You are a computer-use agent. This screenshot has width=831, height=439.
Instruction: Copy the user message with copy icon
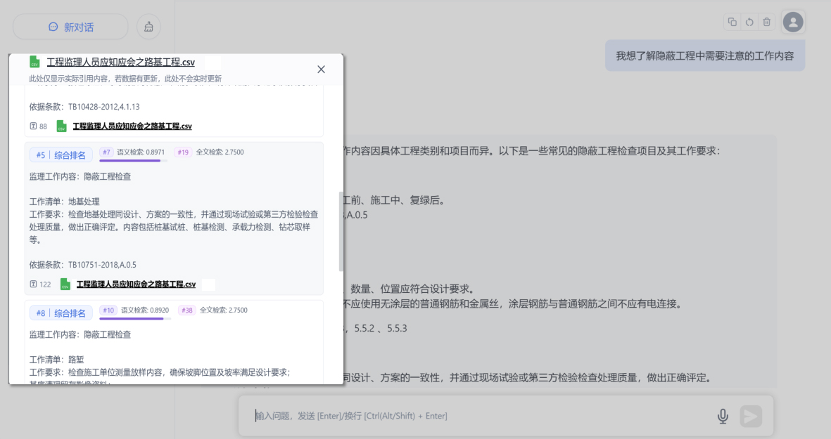coord(732,22)
